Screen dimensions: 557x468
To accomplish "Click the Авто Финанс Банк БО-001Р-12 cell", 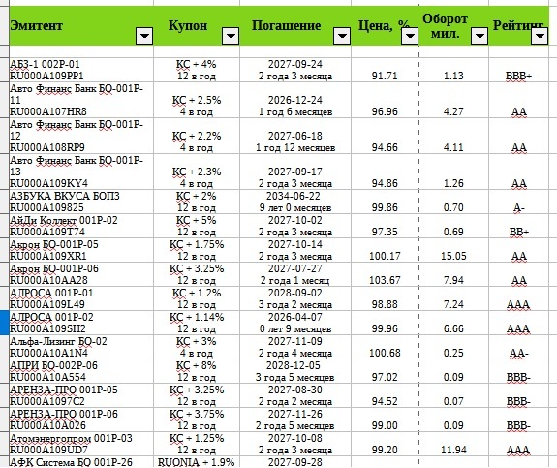I will tap(81, 136).
